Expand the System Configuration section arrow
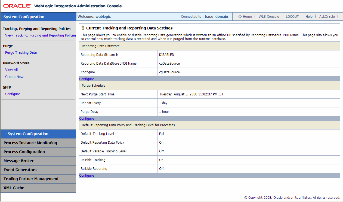The image size is (343, 202). 5,134
